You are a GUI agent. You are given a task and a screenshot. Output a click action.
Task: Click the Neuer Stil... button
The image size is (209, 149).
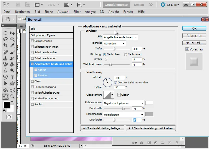click(x=194, y=43)
